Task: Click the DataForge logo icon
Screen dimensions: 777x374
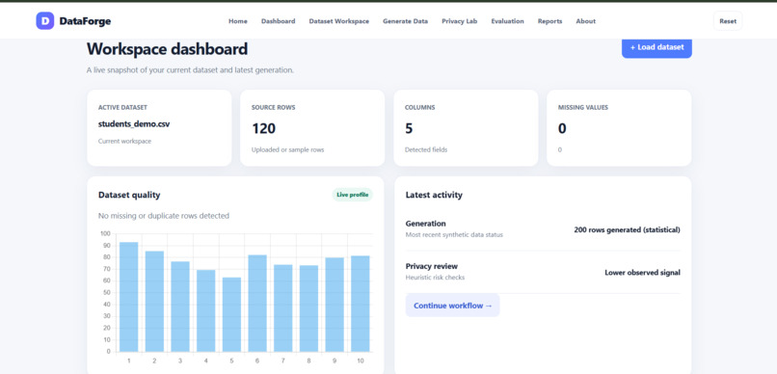Action: pos(45,21)
